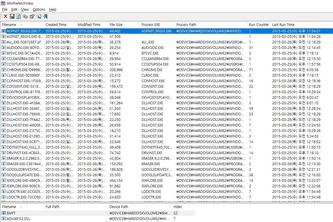This screenshot has height=222, width=333.
Task: Sort by the File Size column header
Action: (123, 25)
